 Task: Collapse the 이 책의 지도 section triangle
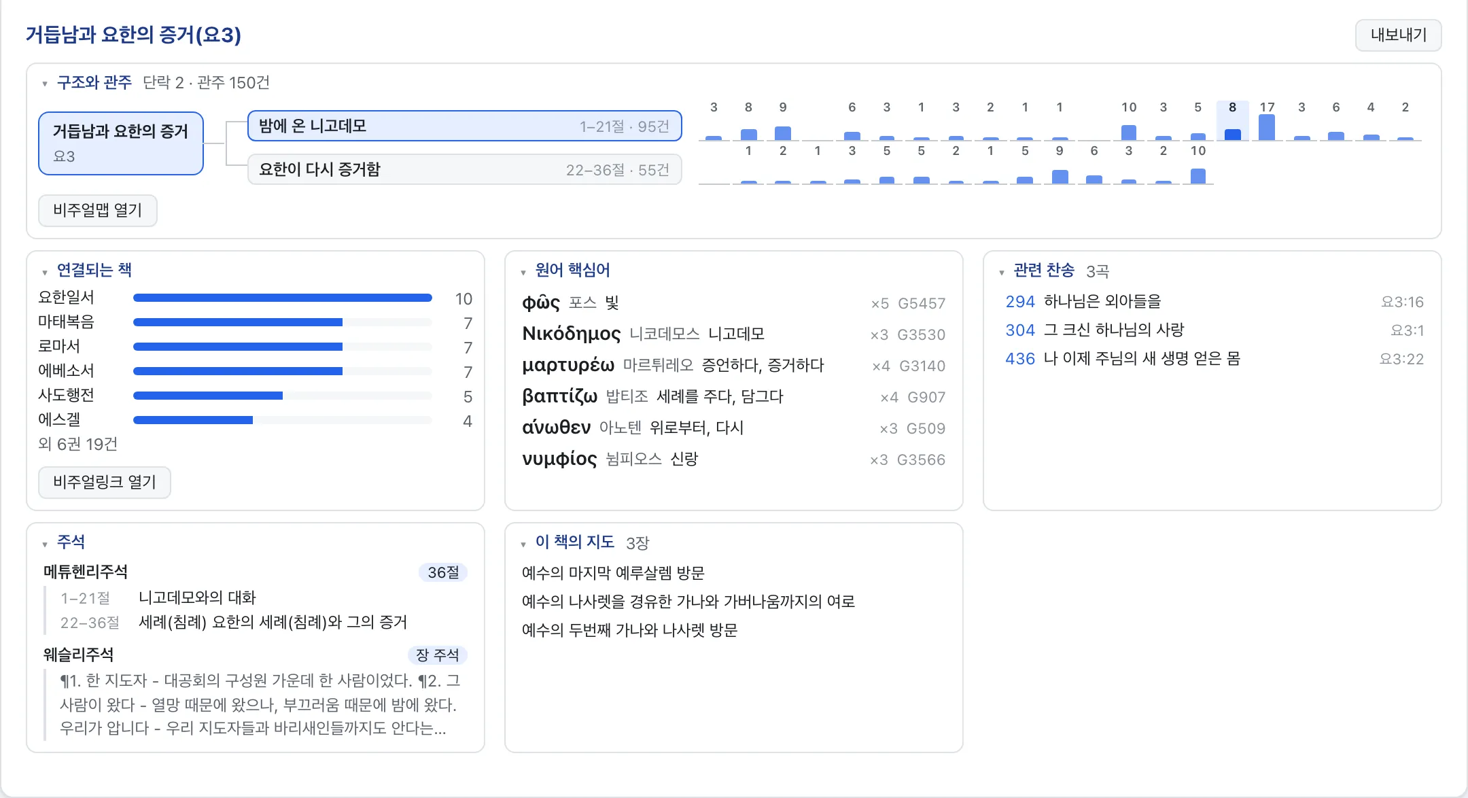(x=523, y=544)
